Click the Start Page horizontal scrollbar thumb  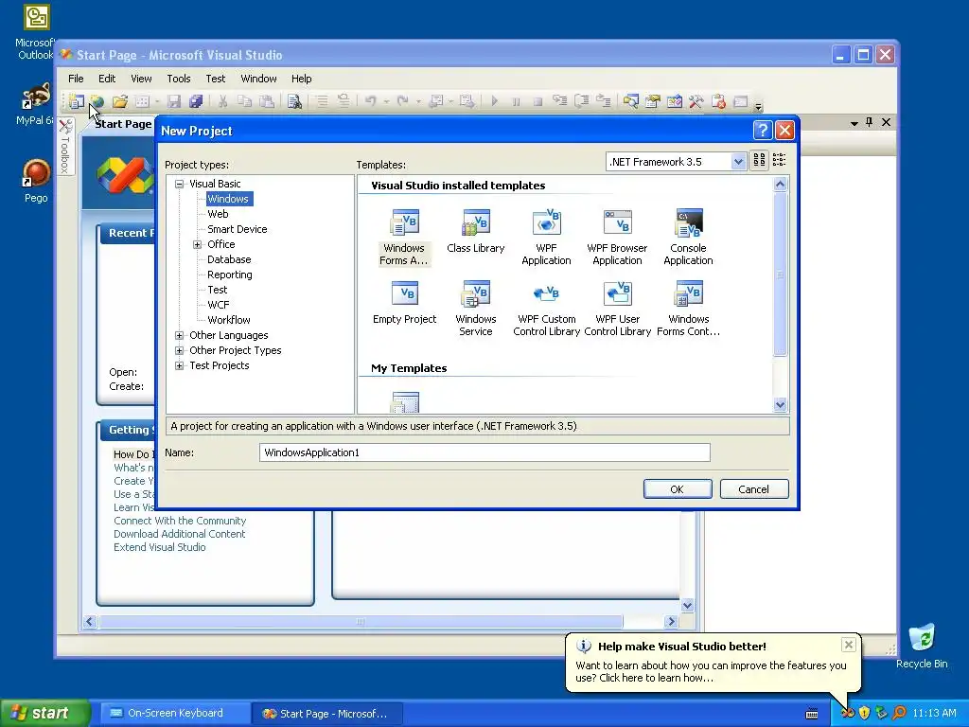point(361,621)
